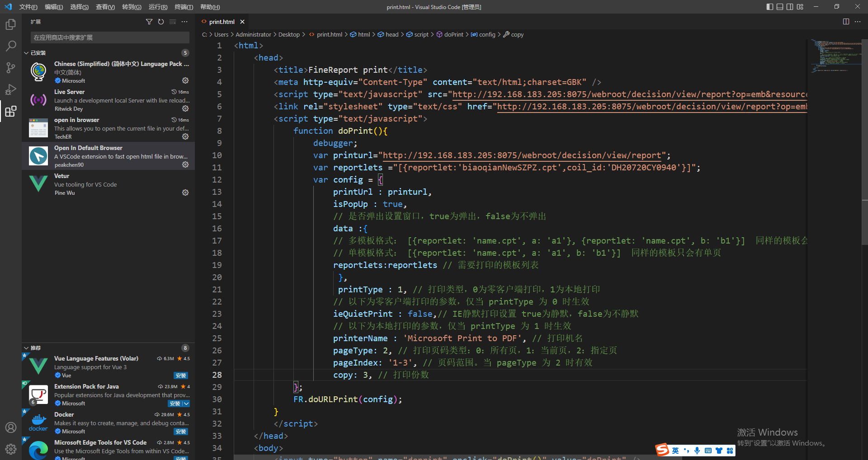Refresh the extensions list
868x460 pixels.
coord(161,22)
